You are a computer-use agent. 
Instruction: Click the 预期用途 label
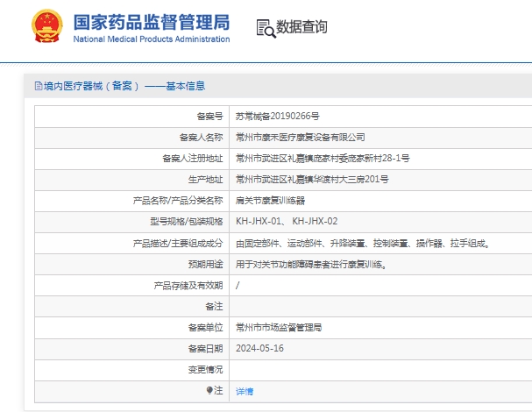tap(206, 265)
